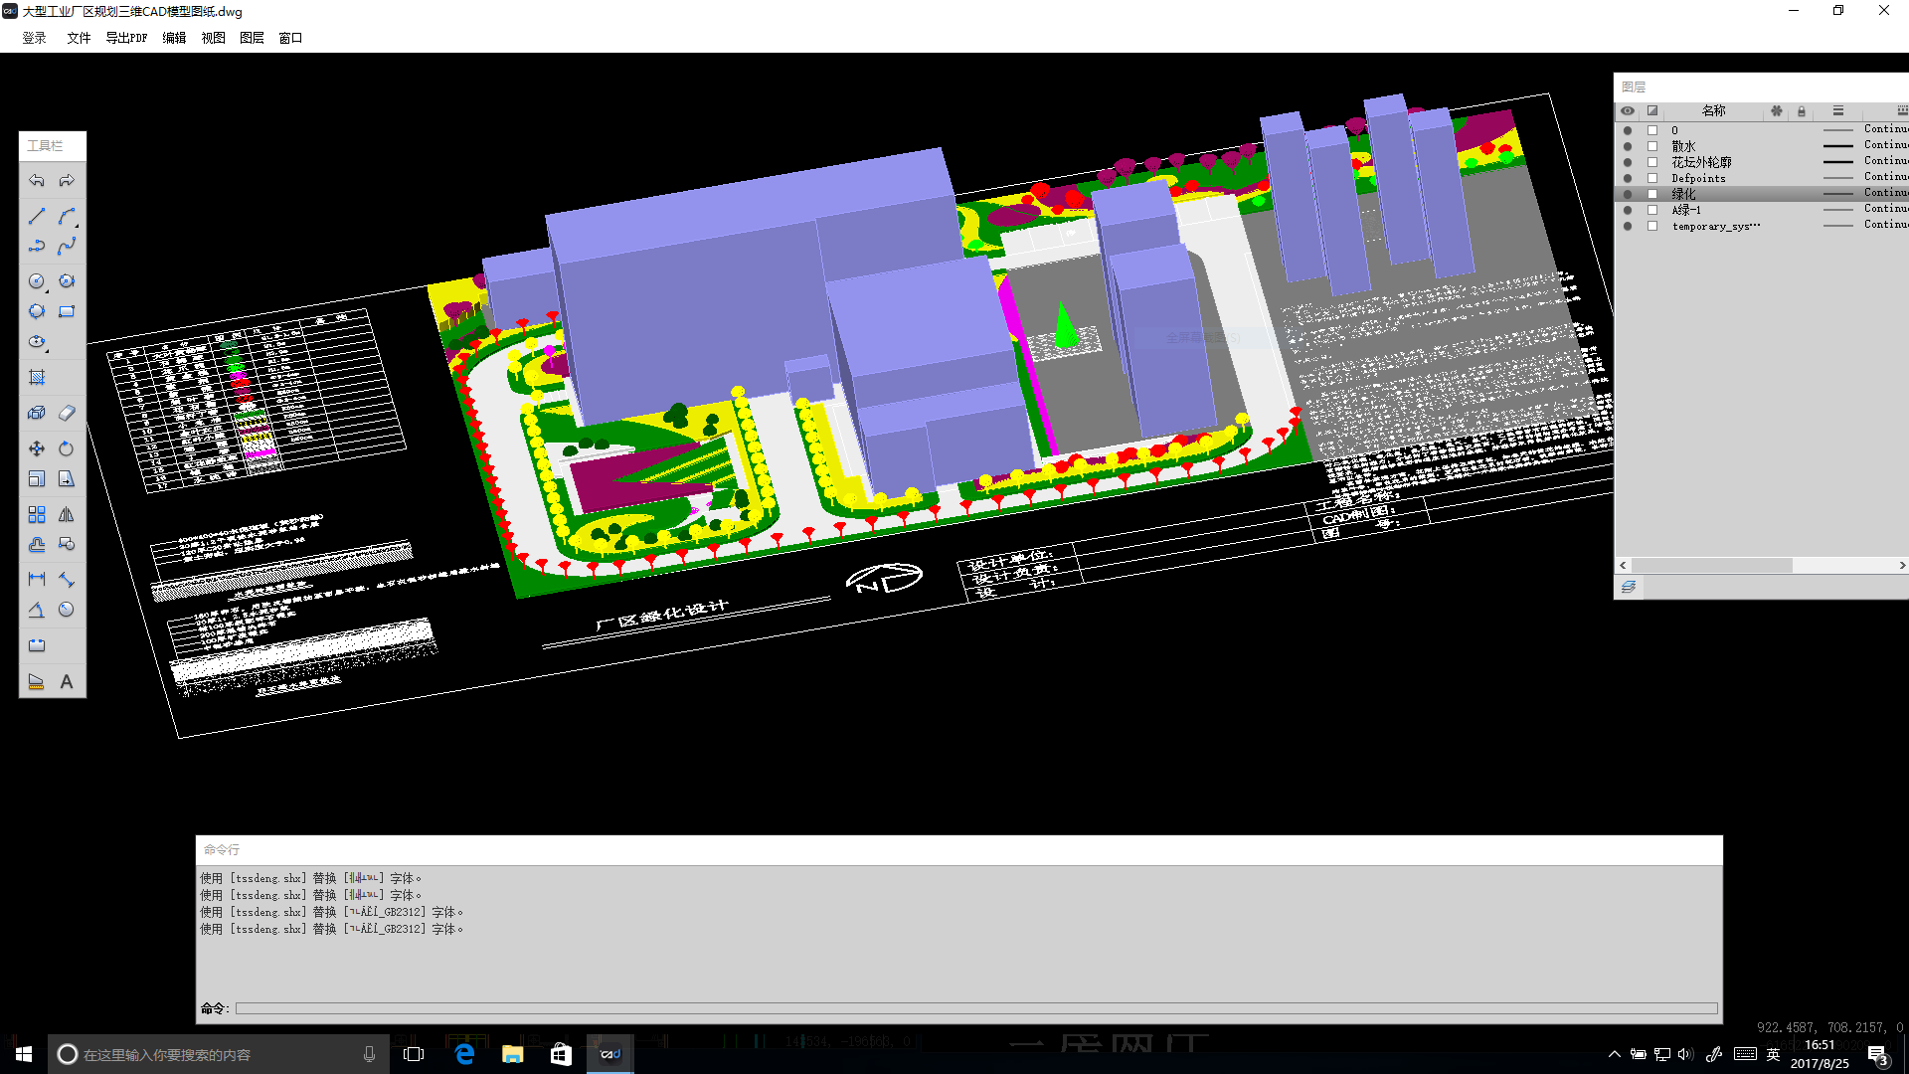Toggle visibility dot of 花坛外轮廓 layer
1909x1074 pixels.
click(1628, 162)
